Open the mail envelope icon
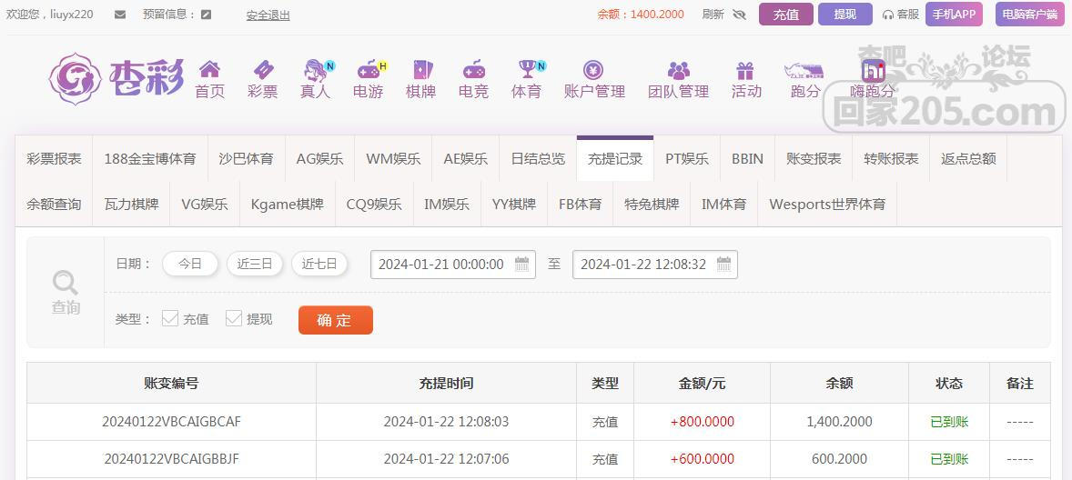 [x=119, y=15]
